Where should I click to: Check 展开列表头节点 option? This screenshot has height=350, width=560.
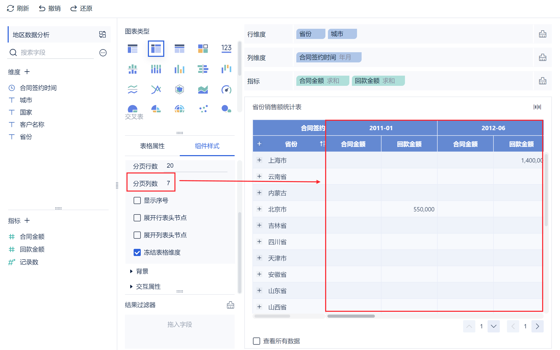137,235
